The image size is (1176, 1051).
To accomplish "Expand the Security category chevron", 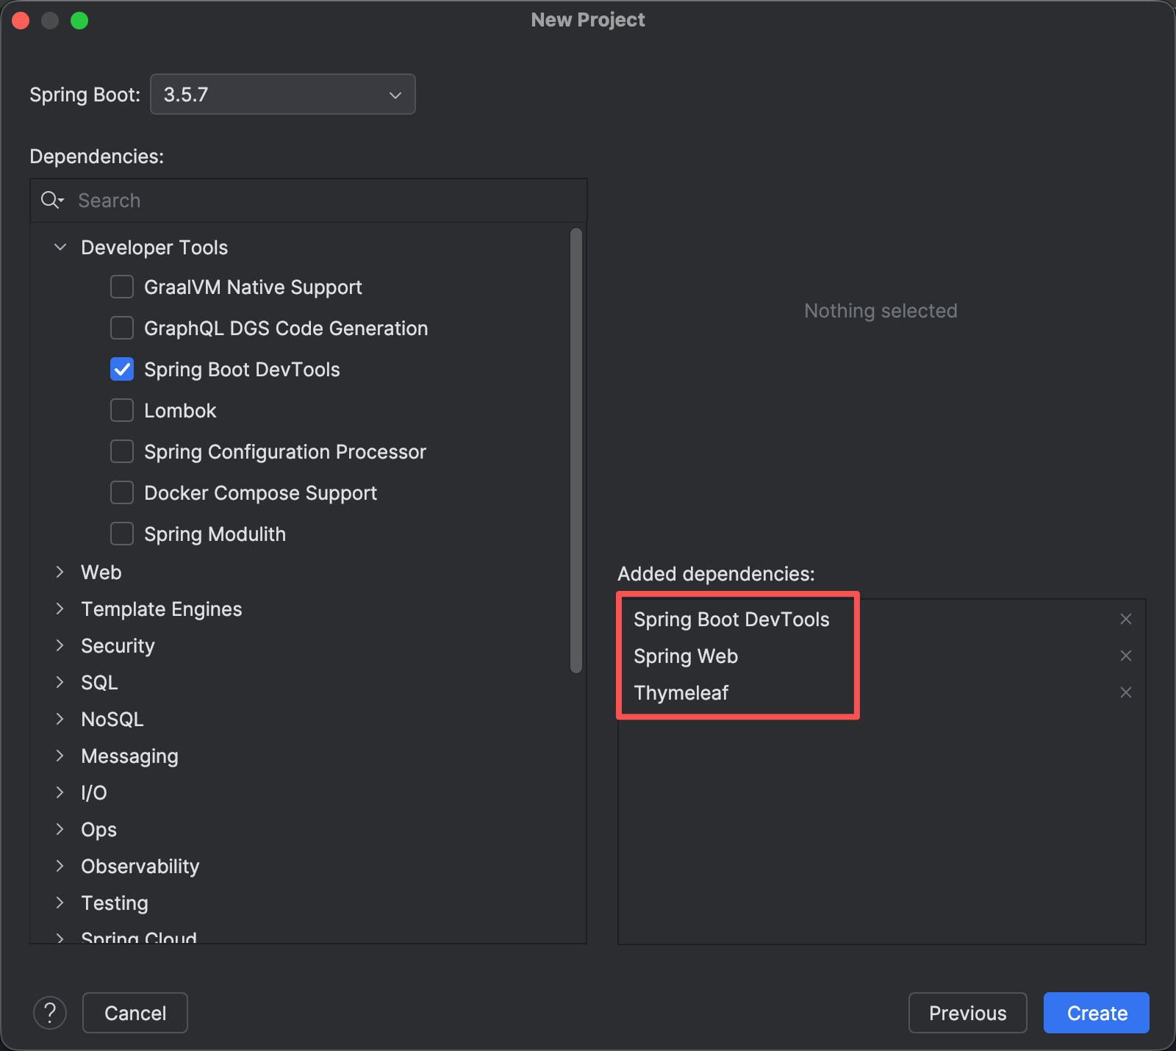I will pos(60,645).
